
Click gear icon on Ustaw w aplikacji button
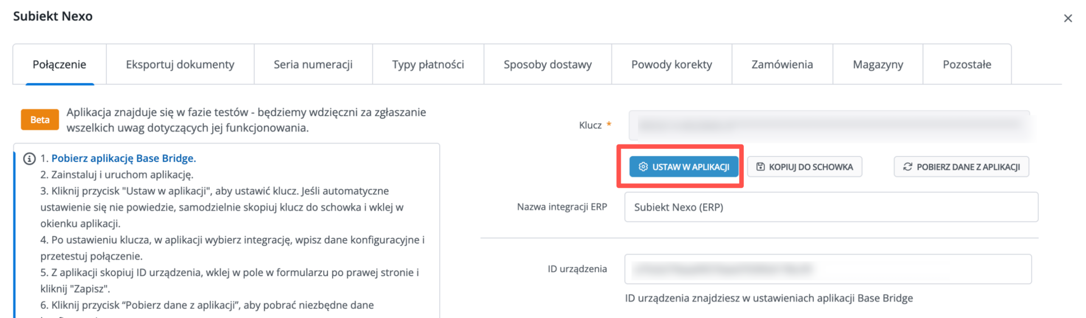click(643, 167)
